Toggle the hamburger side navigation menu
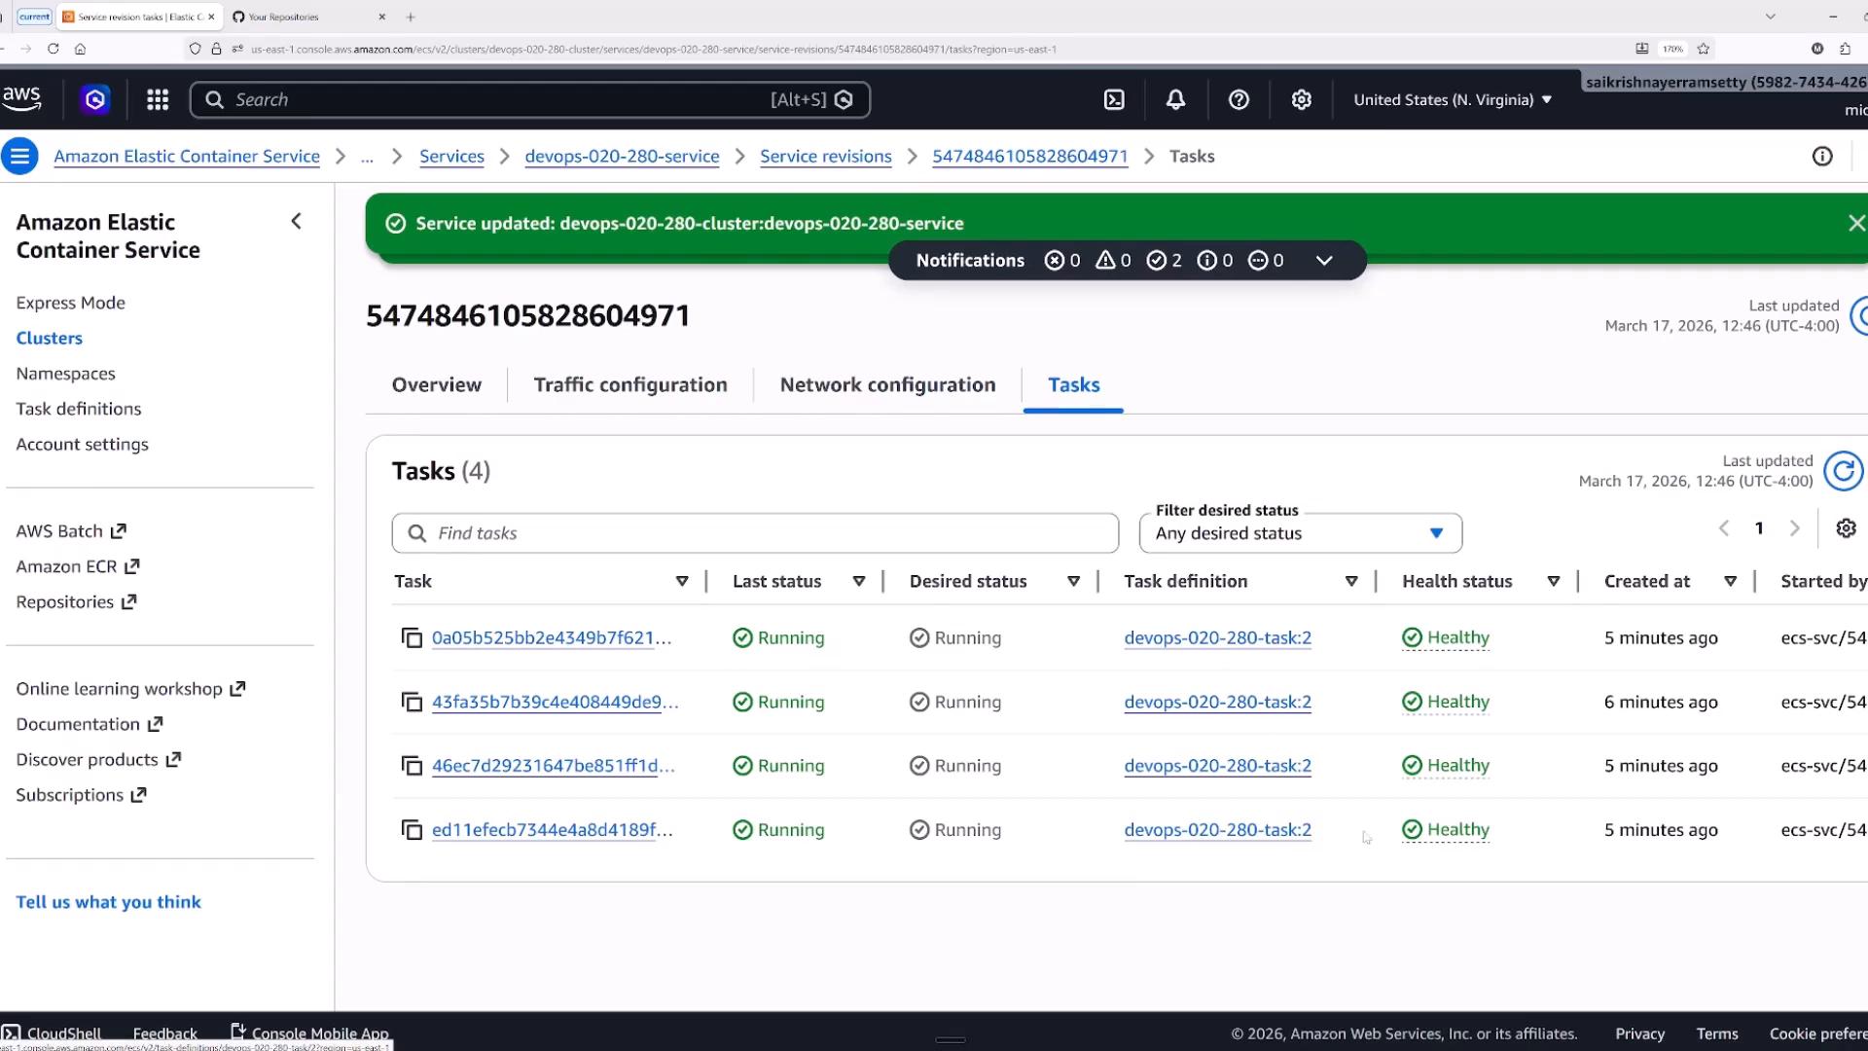 pos(19,156)
